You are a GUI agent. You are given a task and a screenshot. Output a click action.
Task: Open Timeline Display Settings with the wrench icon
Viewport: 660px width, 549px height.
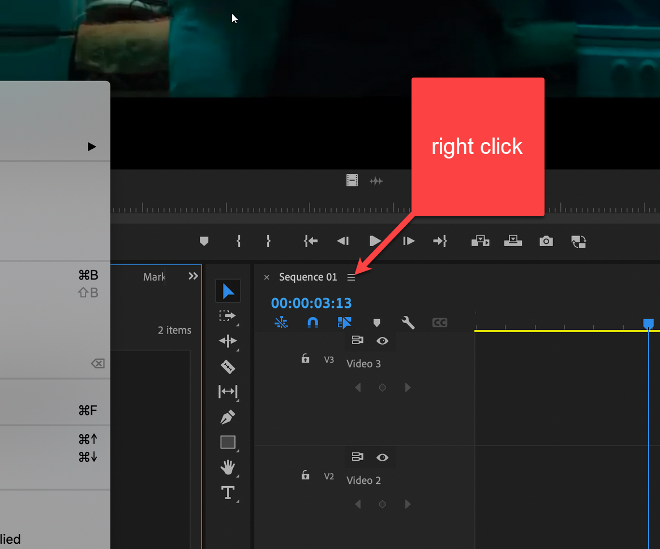click(408, 323)
